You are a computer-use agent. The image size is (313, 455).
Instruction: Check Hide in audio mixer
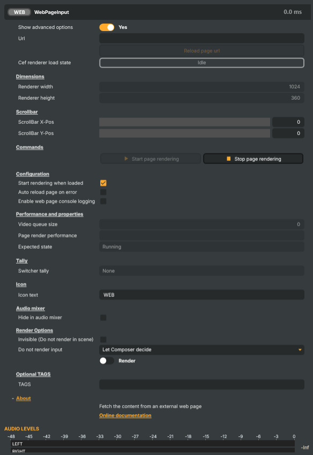pos(103,317)
